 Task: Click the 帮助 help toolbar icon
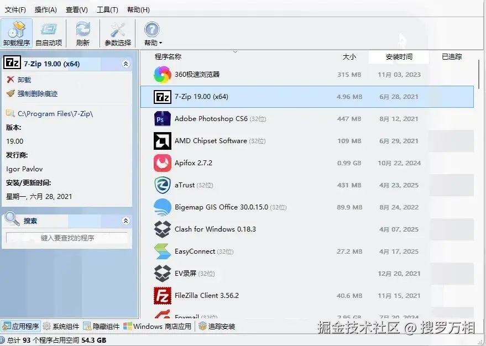(x=151, y=30)
